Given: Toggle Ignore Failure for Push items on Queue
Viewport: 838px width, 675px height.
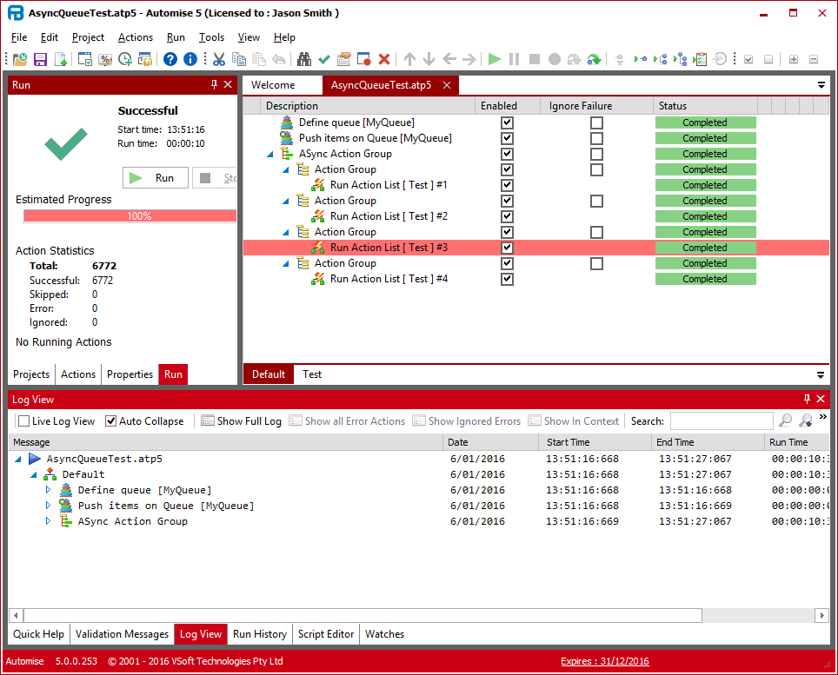Looking at the screenshot, I should click(596, 138).
